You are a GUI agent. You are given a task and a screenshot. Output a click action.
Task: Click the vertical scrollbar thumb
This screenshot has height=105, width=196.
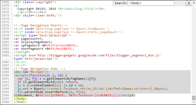coord(194,98)
